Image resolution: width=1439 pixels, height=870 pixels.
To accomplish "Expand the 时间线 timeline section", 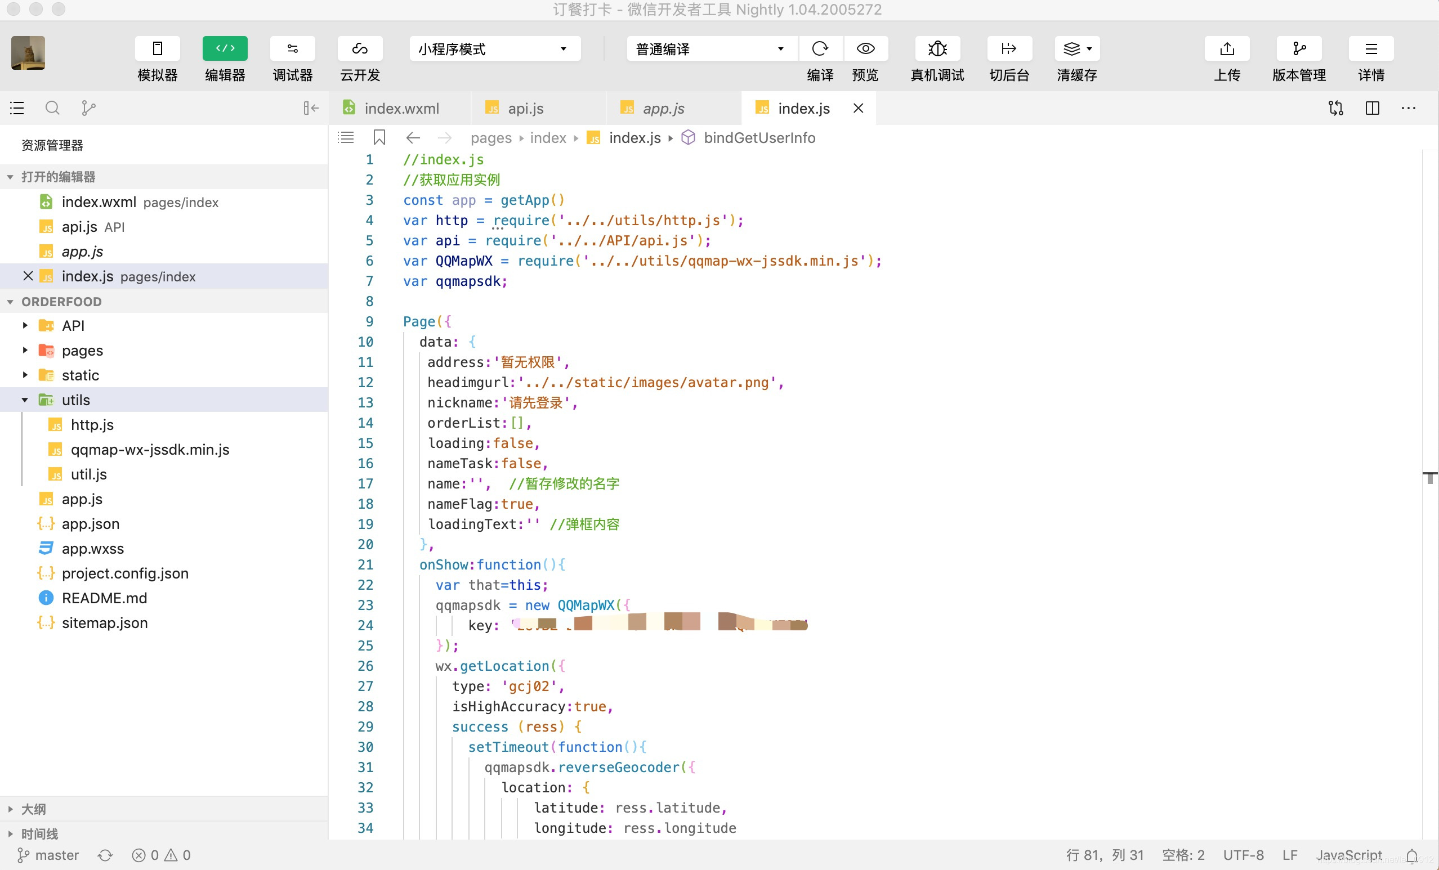I will (163, 834).
